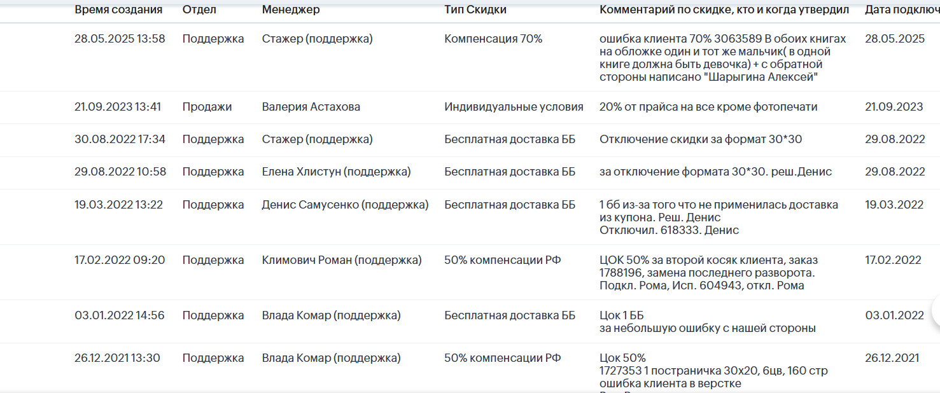Click comment "за отключение формата 30*30. реш.Денис"
940x393 pixels.
(716, 172)
